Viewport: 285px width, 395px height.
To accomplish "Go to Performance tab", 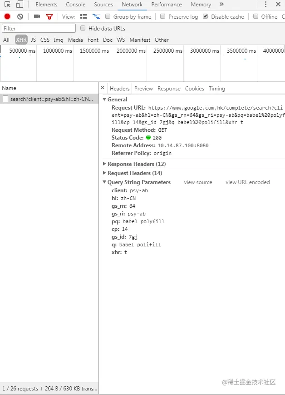I will 167,5.
